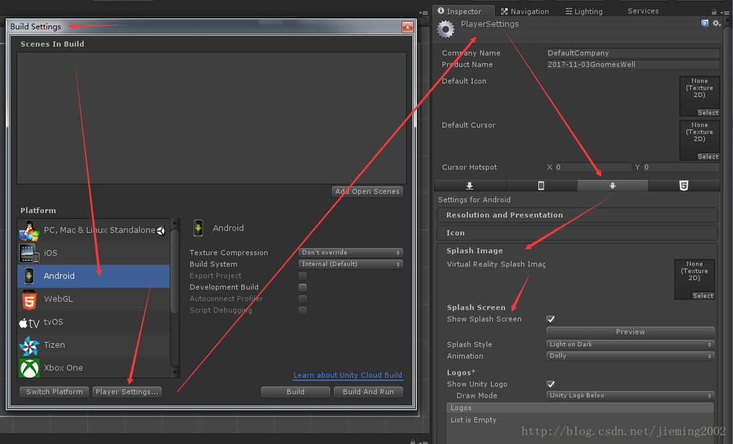The image size is (733, 444).
Task: Open the Build System dropdown
Action: [x=351, y=264]
